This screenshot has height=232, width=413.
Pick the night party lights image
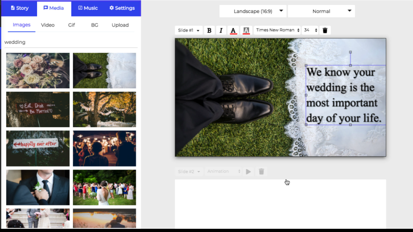pos(104,148)
